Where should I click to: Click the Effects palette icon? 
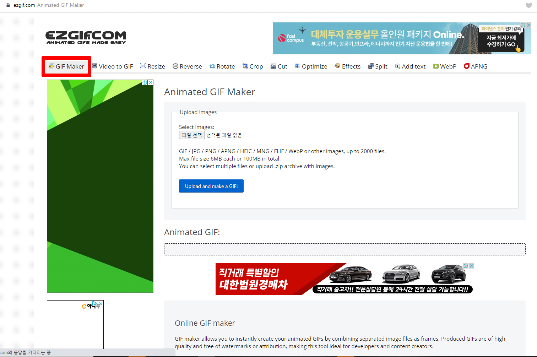[337, 66]
